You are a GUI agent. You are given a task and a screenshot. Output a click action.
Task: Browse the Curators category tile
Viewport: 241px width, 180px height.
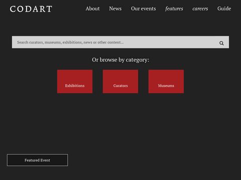click(x=120, y=81)
